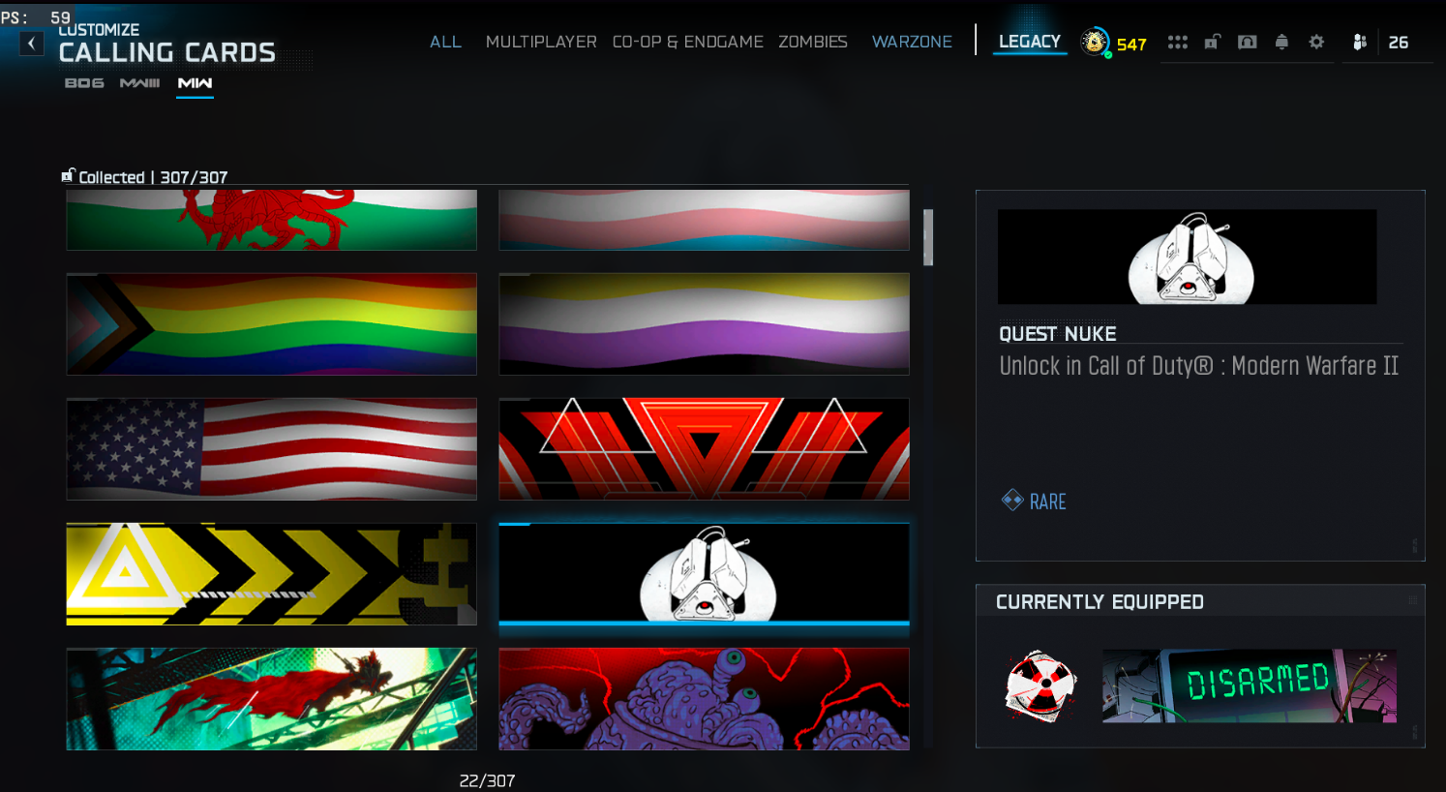This screenshot has width=1446, height=792.
Task: Click the Collected 307/307 label
Action: click(x=153, y=177)
